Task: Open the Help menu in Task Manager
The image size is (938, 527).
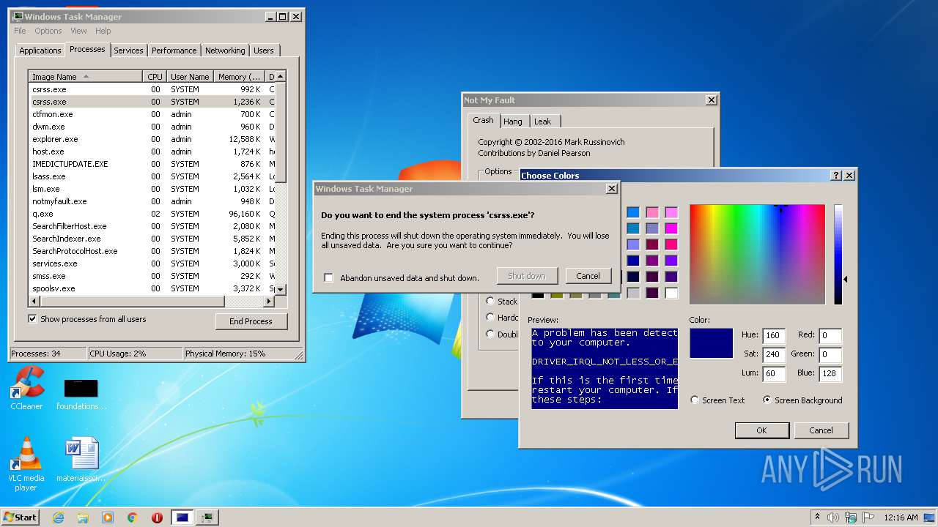Action: pos(103,31)
